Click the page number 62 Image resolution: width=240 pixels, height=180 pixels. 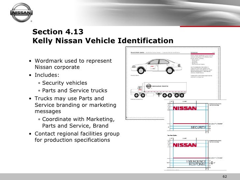(x=225, y=176)
